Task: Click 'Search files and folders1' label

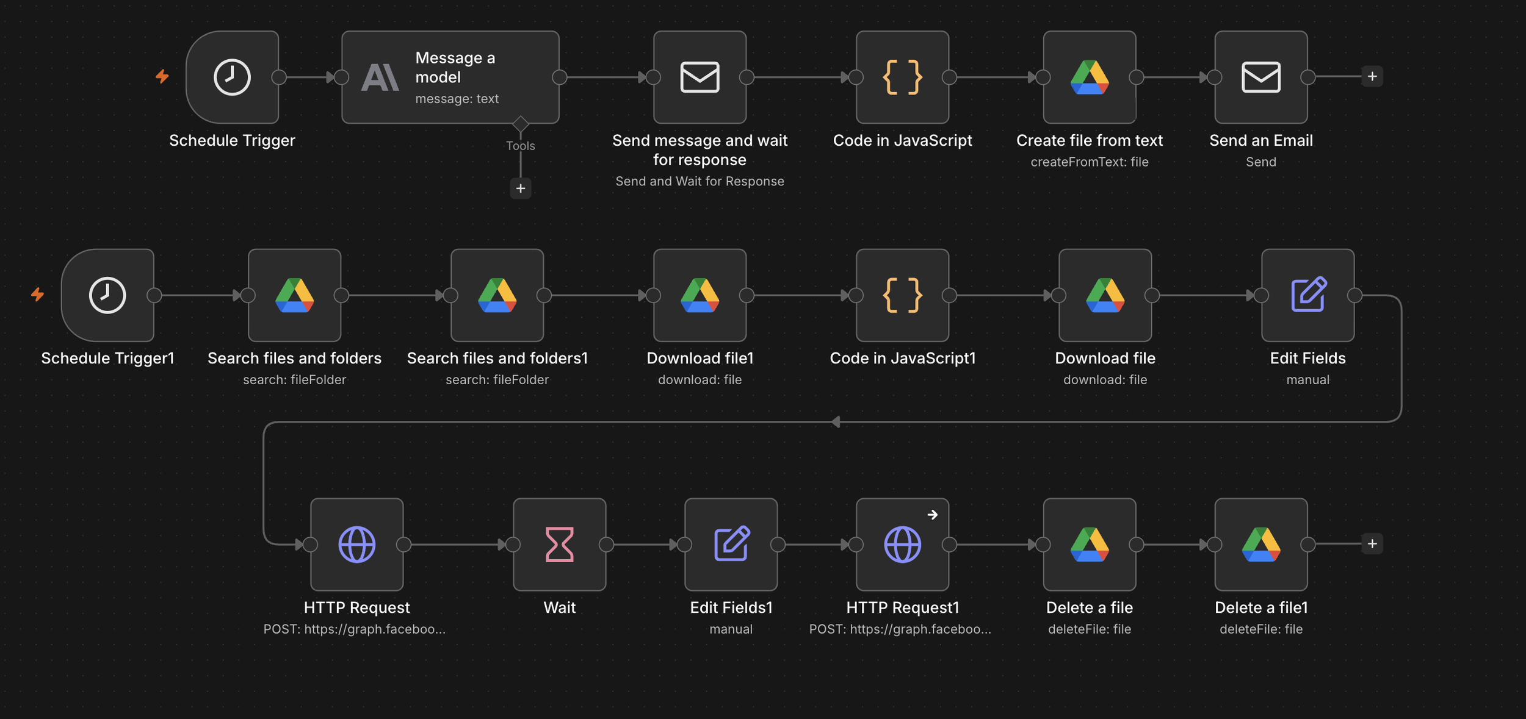Action: coord(497,358)
